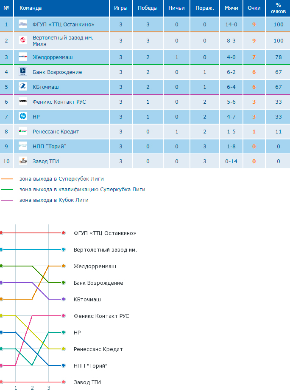Viewport: 290px width, 391px height.
Task: Open НПП "Торий" team link in table
Action: click(x=50, y=146)
